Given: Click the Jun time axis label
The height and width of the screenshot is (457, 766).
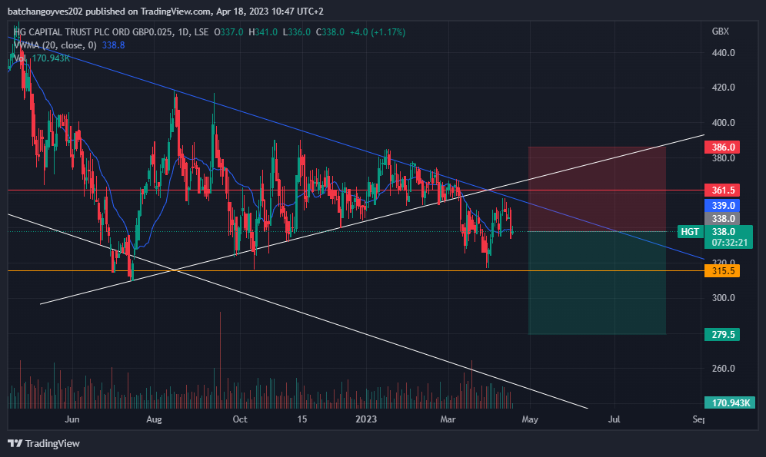Looking at the screenshot, I should pyautogui.click(x=72, y=419).
